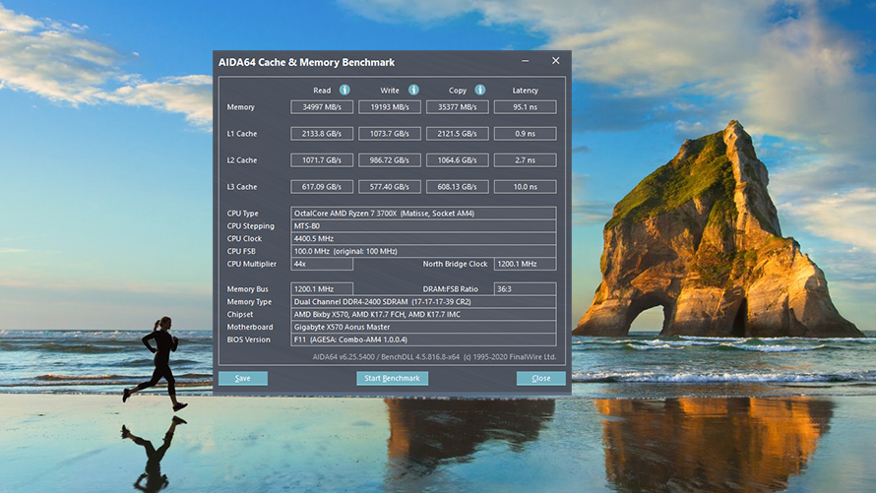Select the North Bridge Clock value

(x=525, y=264)
